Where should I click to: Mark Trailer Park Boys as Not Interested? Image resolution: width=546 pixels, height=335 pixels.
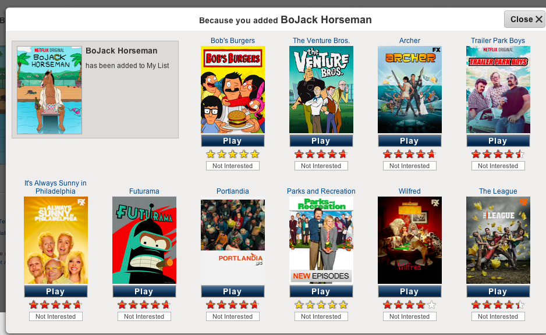point(498,166)
